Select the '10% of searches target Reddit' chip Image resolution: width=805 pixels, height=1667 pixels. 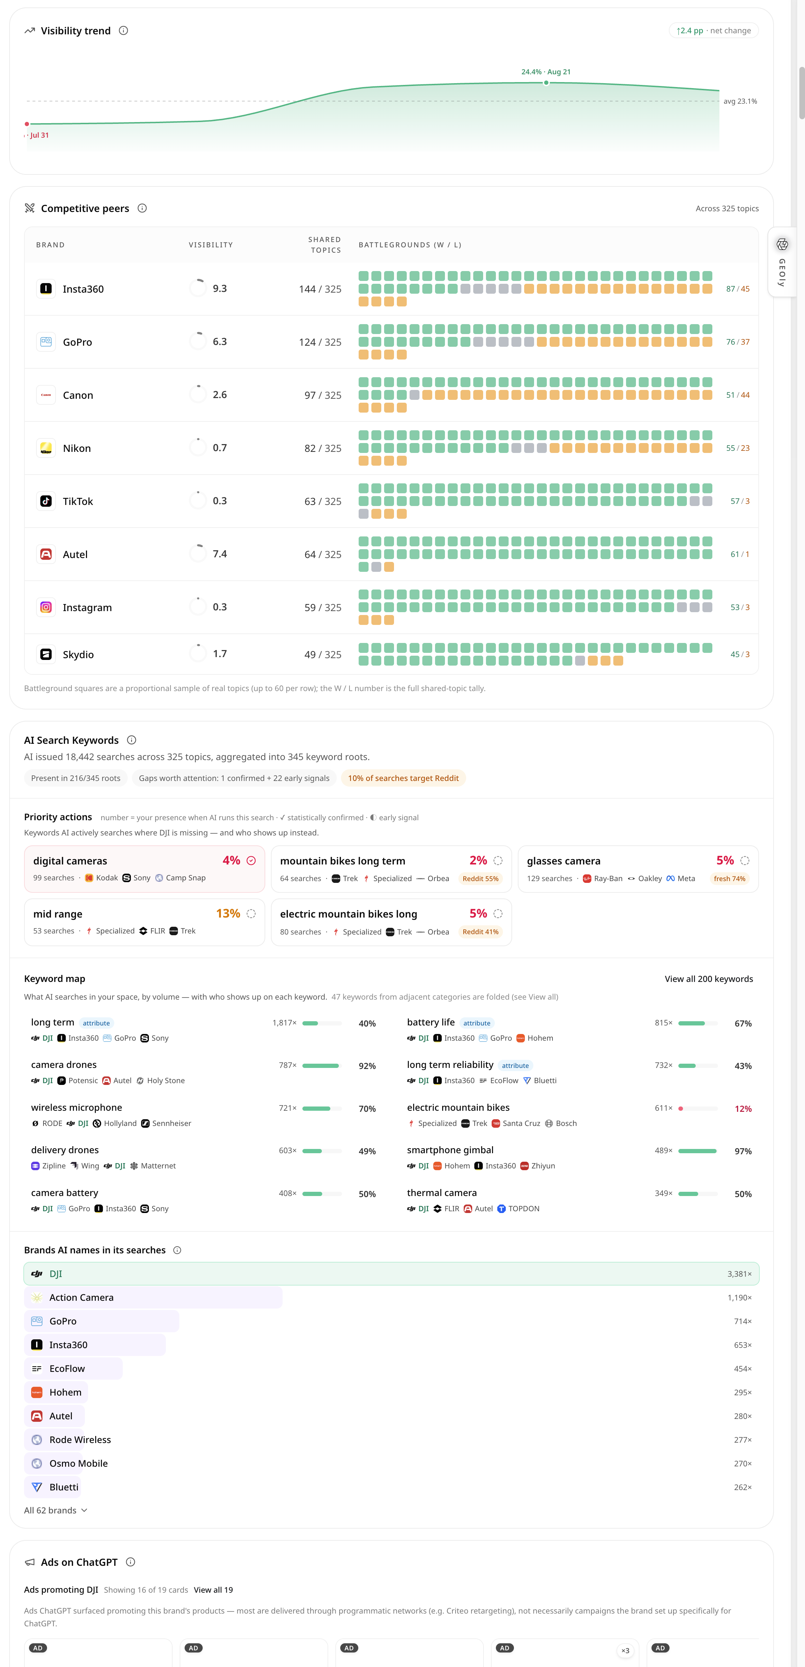tap(404, 778)
